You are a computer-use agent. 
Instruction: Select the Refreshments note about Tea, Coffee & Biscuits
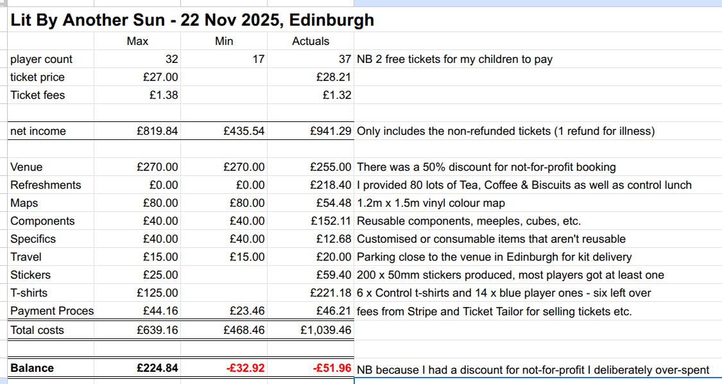[524, 185]
